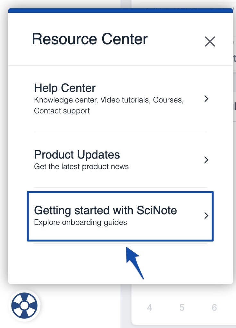Select page 5 in the pagination
This screenshot has width=236, height=328.
pyautogui.click(x=182, y=307)
